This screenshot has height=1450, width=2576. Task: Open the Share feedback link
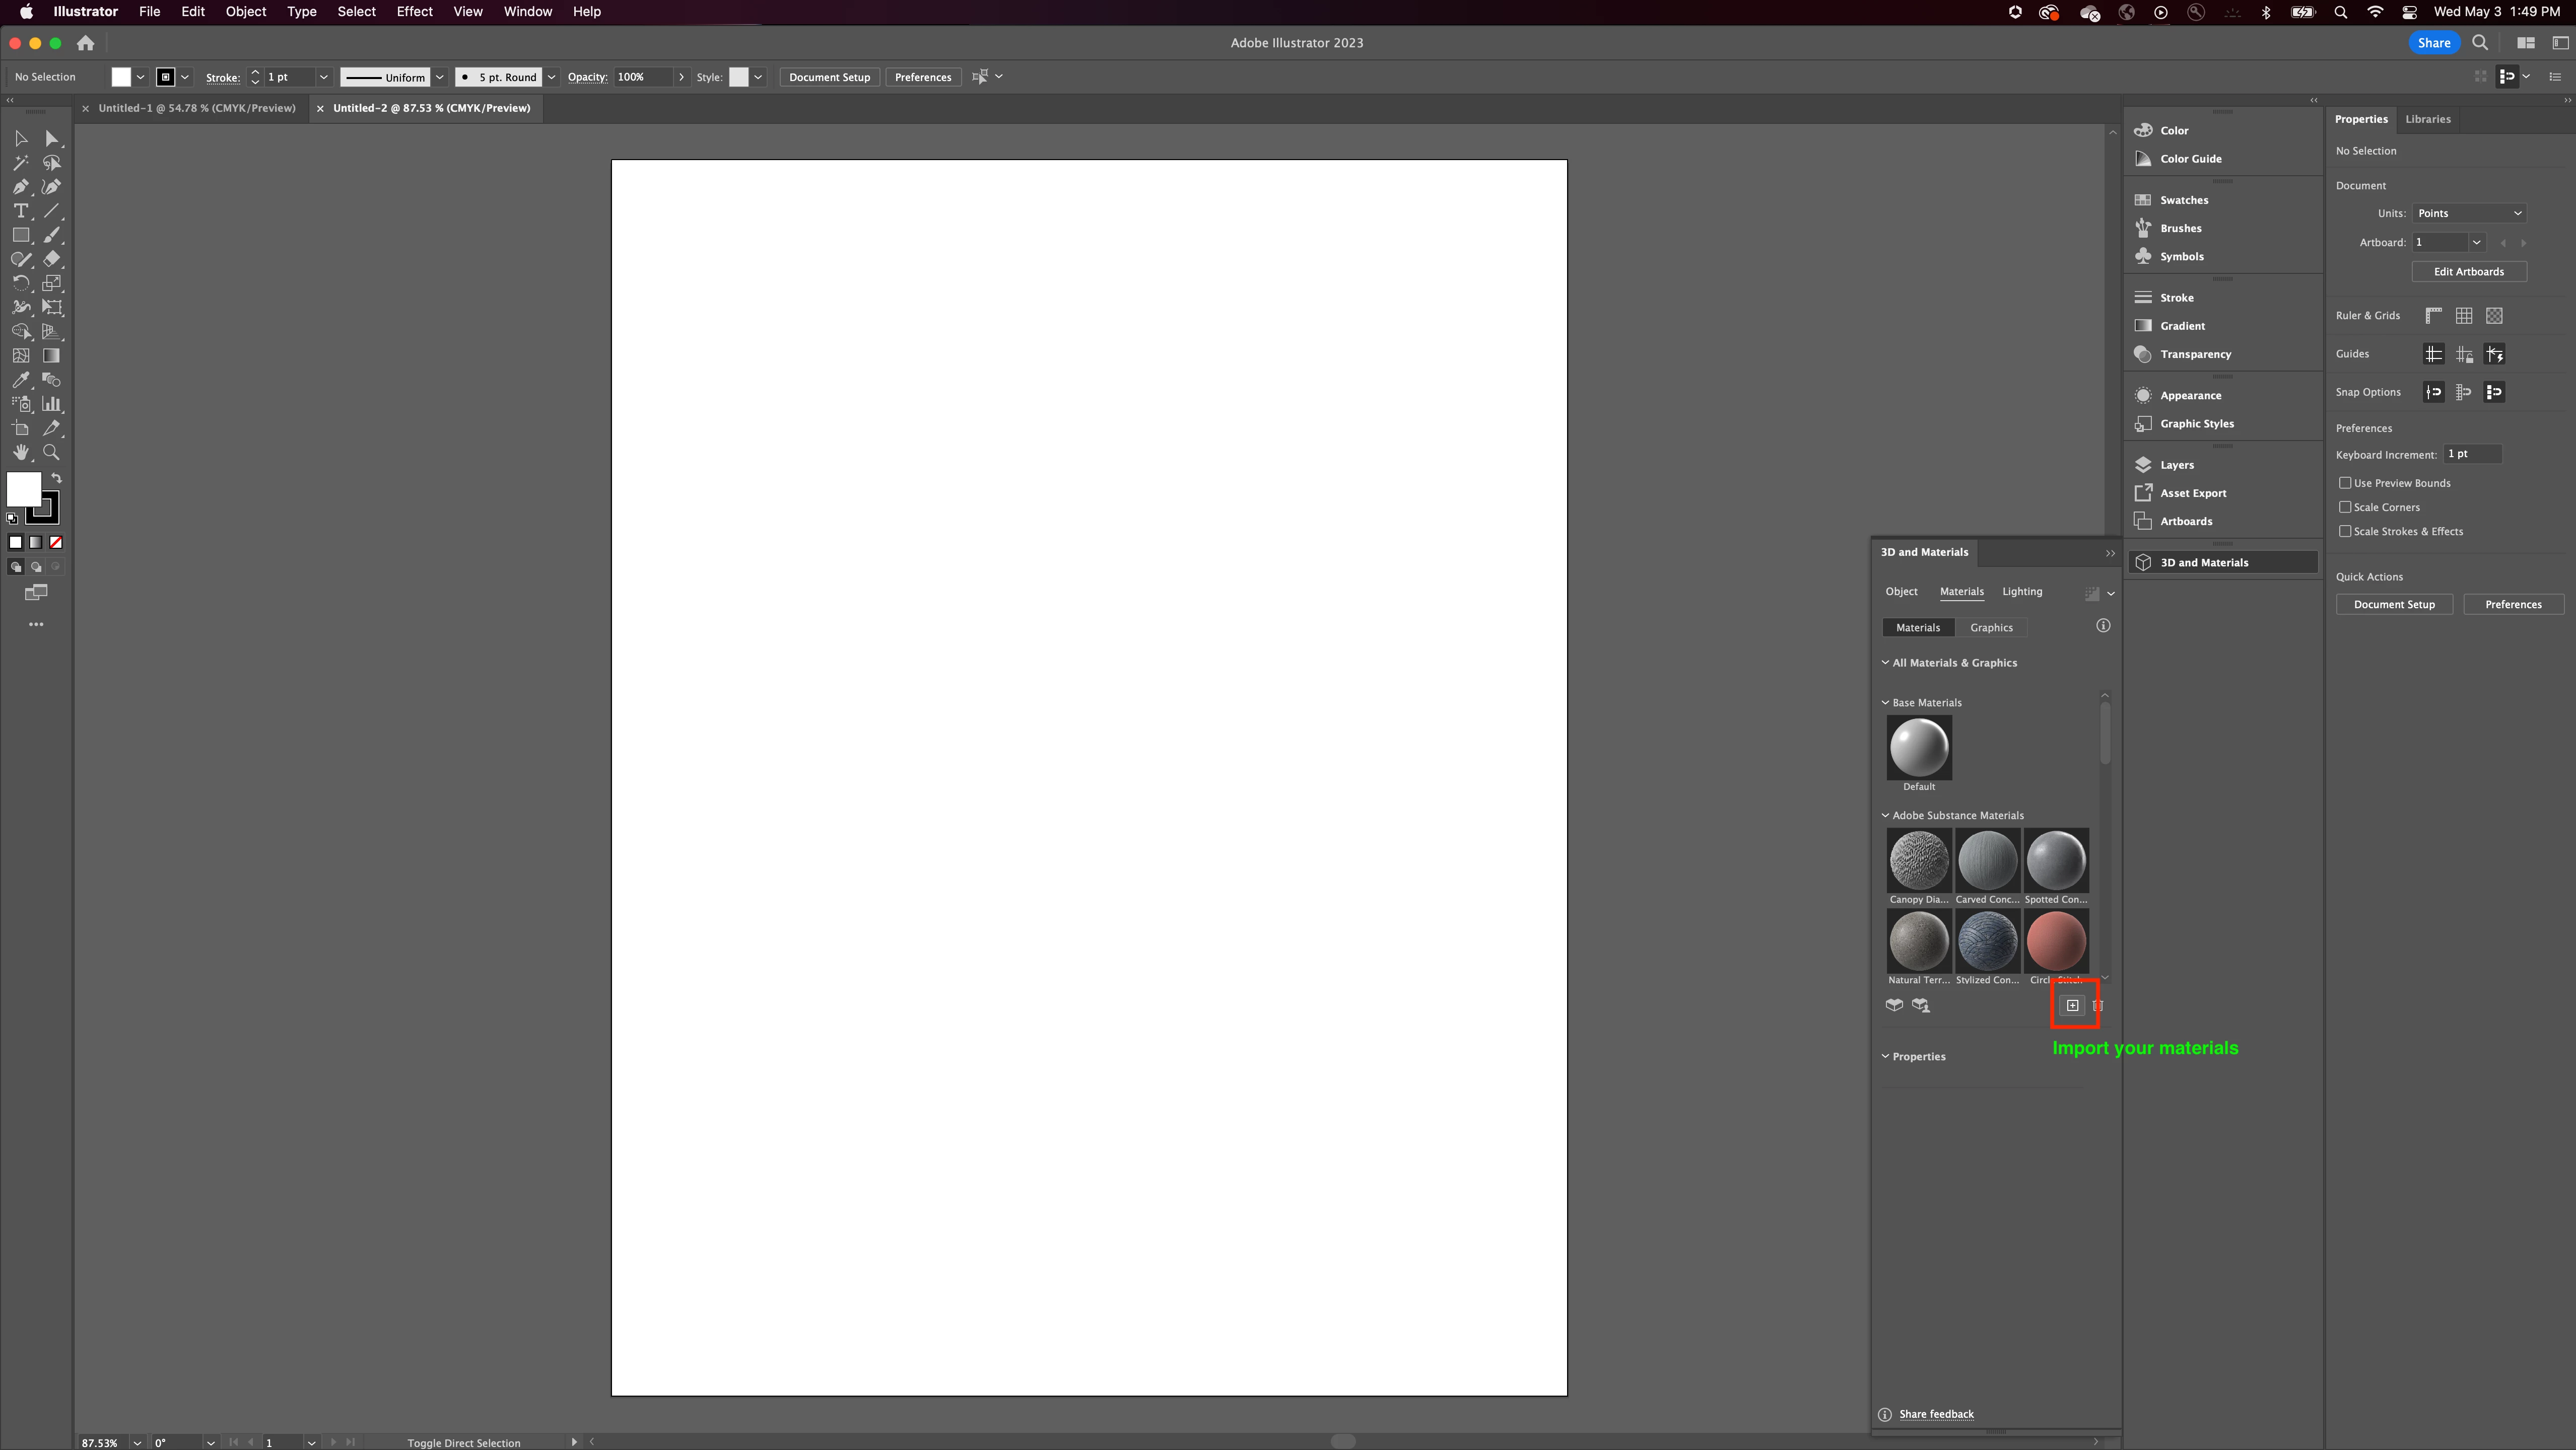tap(1936, 1414)
